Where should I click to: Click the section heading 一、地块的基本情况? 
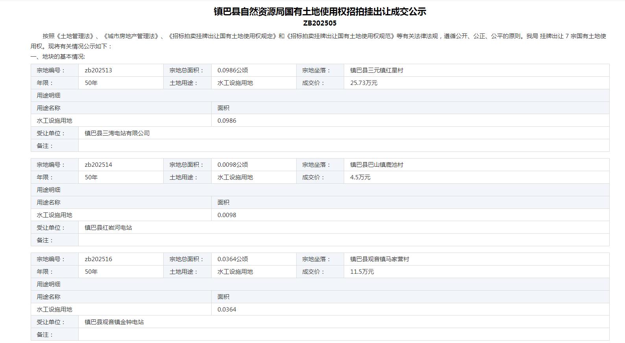coord(58,57)
